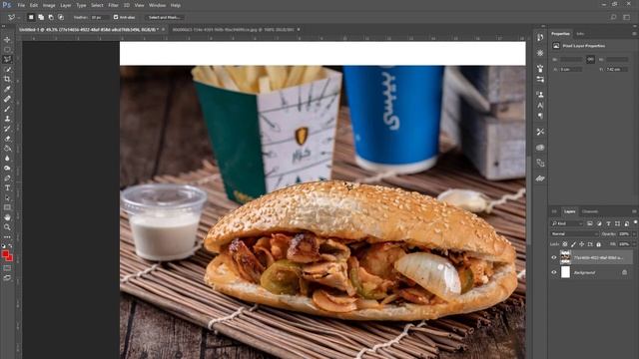The height and width of the screenshot is (359, 639).
Task: Select the Rectangle shape tool
Action: [7, 207]
